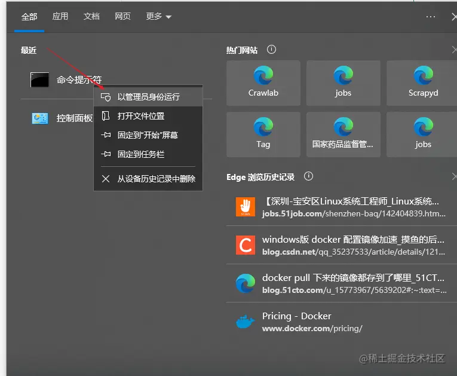Image resolution: width=457 pixels, height=376 pixels.
Task: Click the blog.csdn.net URL text
Action: (x=354, y=252)
